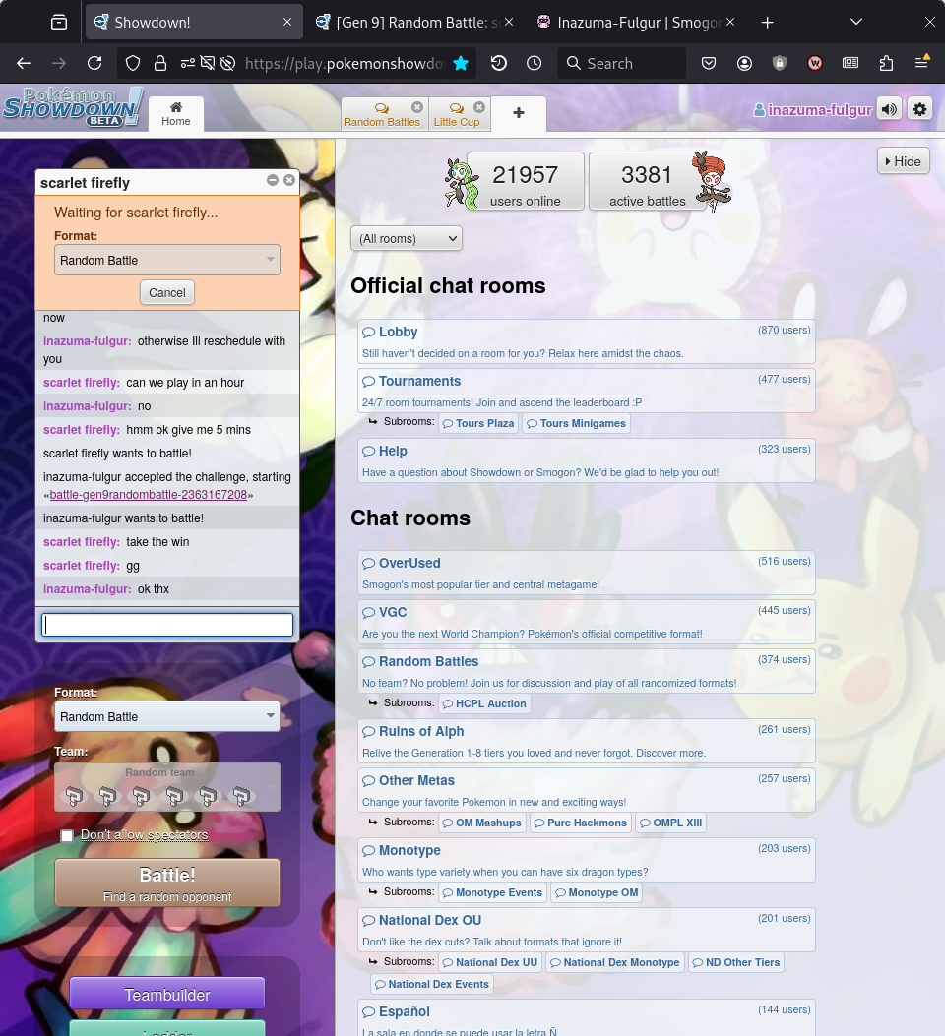Viewport: 945px width, 1036px height.
Task: Go back using browser back arrow
Action: [24, 63]
